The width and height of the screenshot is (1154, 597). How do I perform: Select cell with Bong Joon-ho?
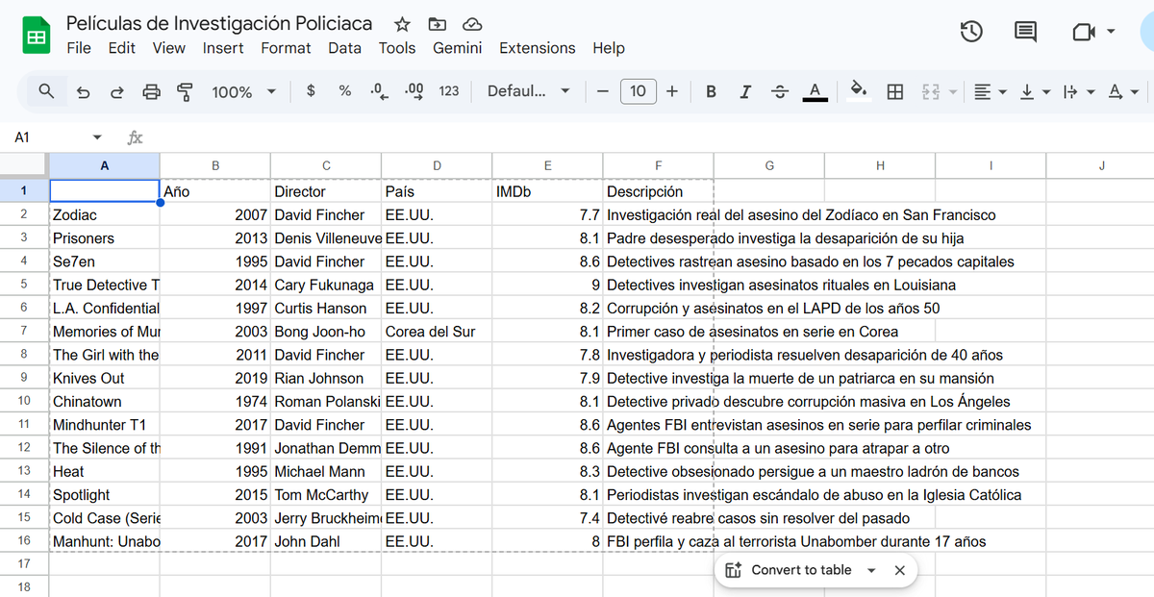326,332
